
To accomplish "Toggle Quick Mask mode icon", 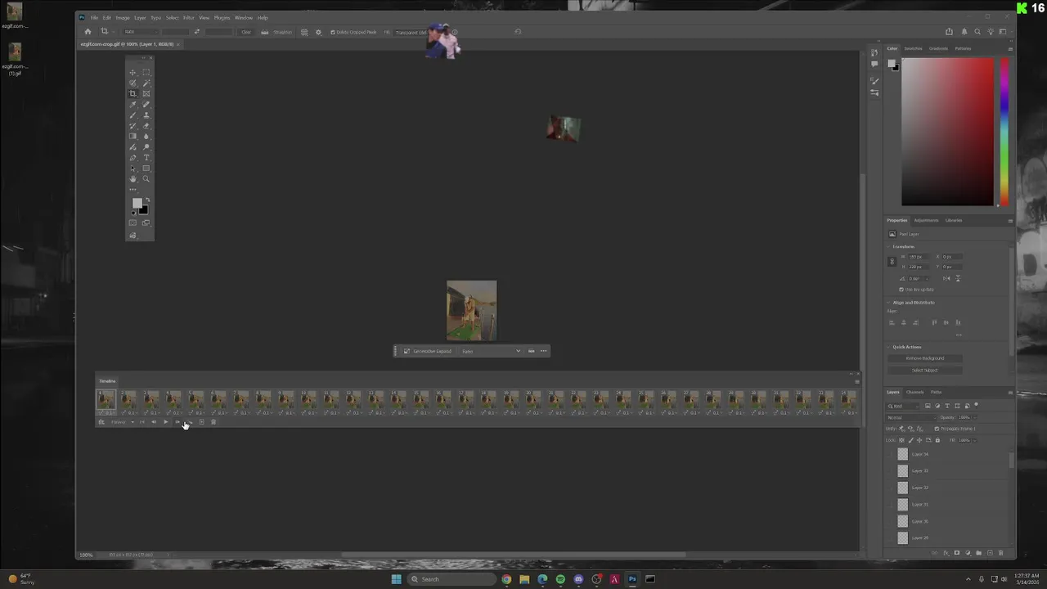I will coord(133,223).
